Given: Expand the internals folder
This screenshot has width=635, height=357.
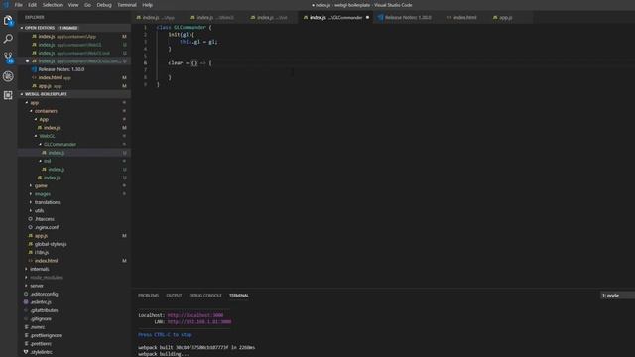Looking at the screenshot, I should 40,269.
